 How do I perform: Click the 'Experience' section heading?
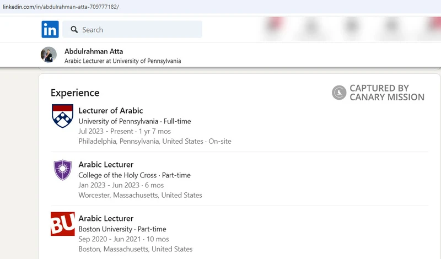pos(75,93)
